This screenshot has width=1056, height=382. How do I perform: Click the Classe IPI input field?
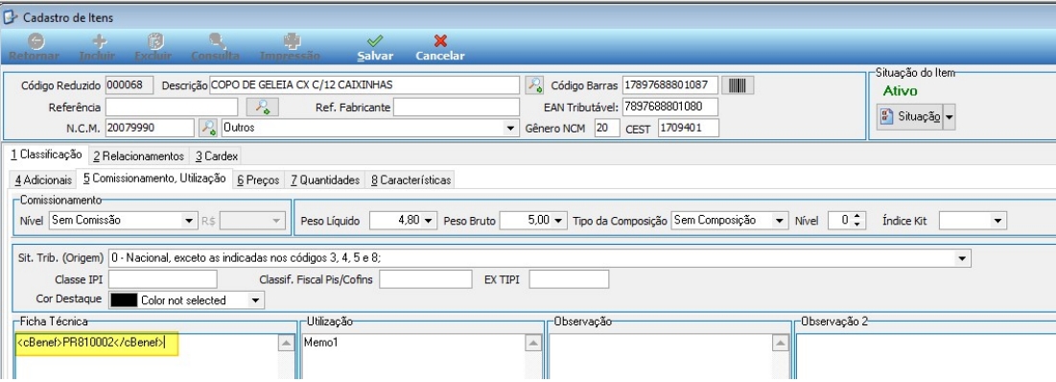[x=162, y=279]
